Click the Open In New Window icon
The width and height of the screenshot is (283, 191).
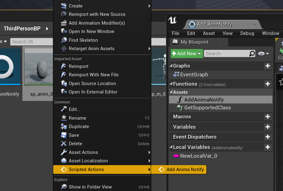[64, 31]
